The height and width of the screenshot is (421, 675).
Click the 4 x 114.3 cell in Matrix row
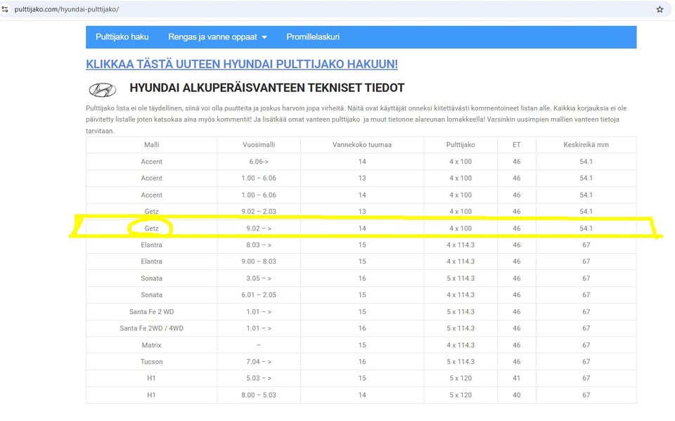click(461, 345)
